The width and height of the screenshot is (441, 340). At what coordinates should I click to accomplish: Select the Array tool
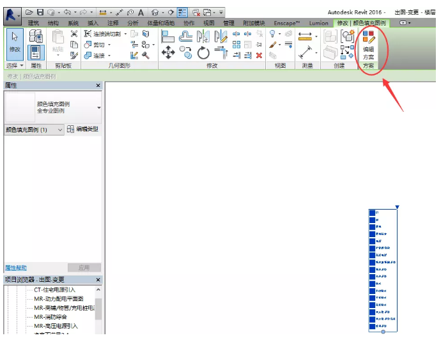pos(236,45)
